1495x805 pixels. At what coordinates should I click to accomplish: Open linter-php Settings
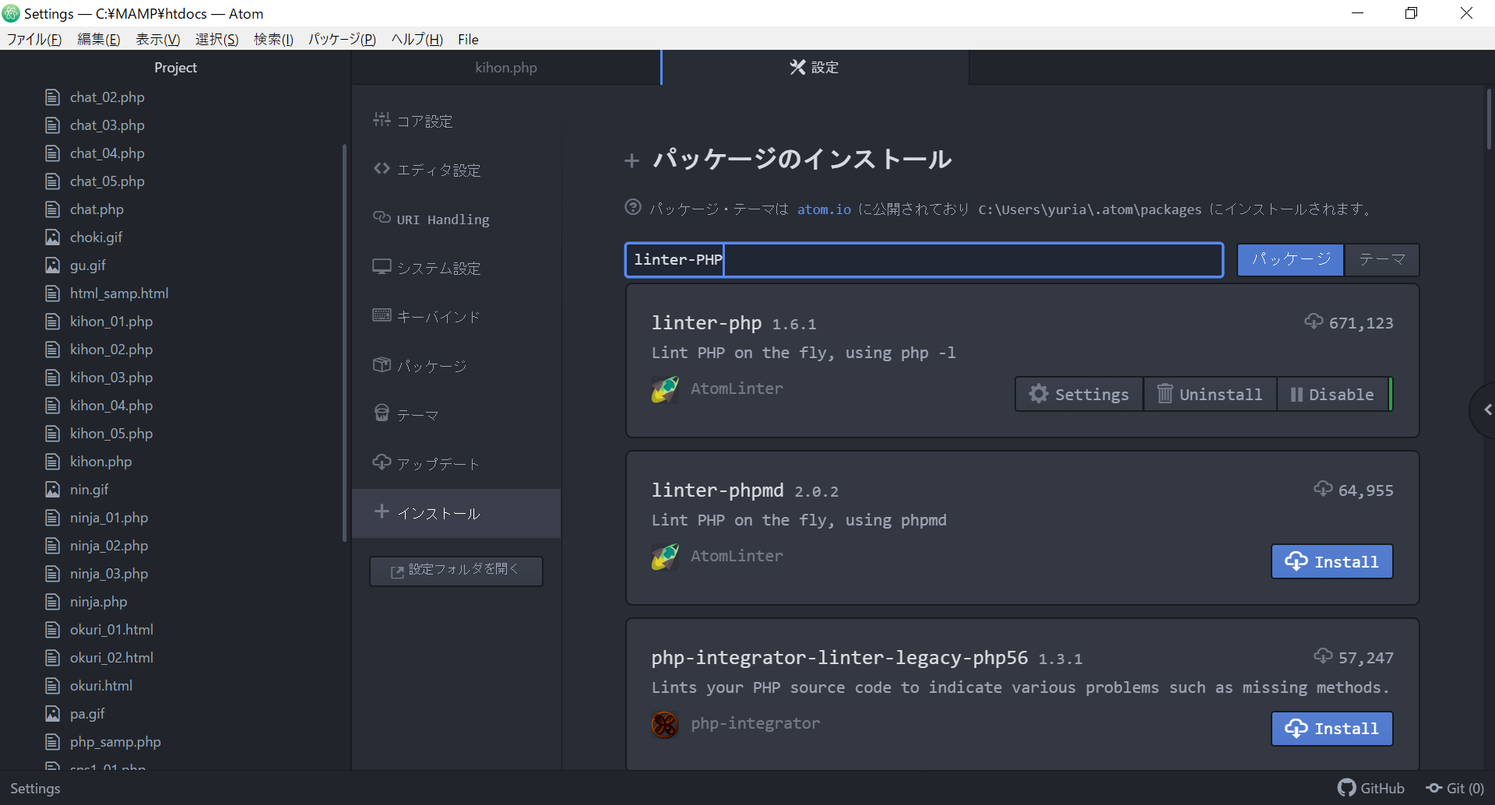pos(1079,394)
